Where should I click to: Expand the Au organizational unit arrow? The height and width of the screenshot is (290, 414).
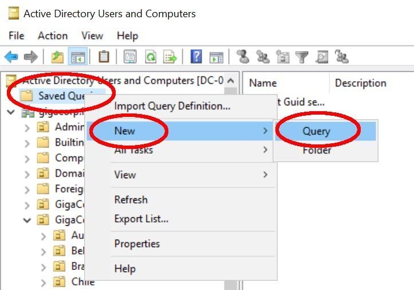coord(44,236)
